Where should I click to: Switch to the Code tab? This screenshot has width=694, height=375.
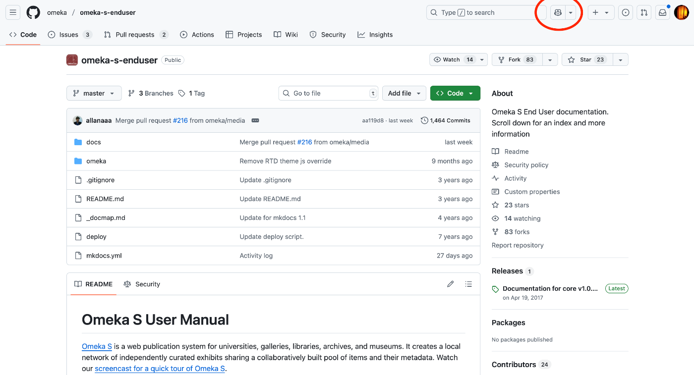pos(23,35)
